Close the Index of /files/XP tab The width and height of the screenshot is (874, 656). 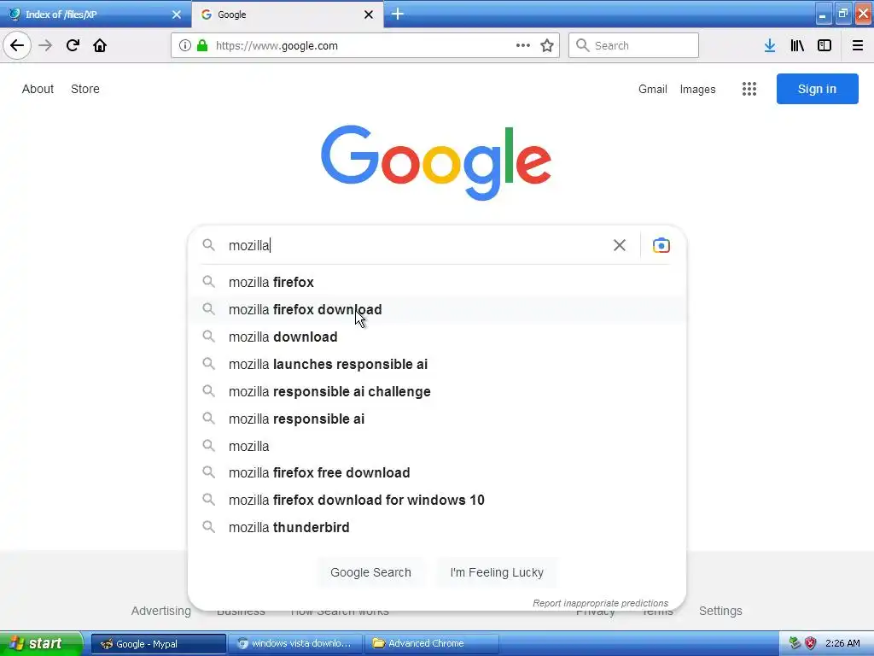pyautogui.click(x=177, y=15)
